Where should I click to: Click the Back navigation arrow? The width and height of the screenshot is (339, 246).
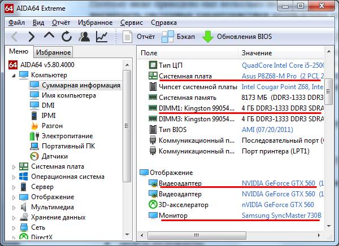[15, 37]
